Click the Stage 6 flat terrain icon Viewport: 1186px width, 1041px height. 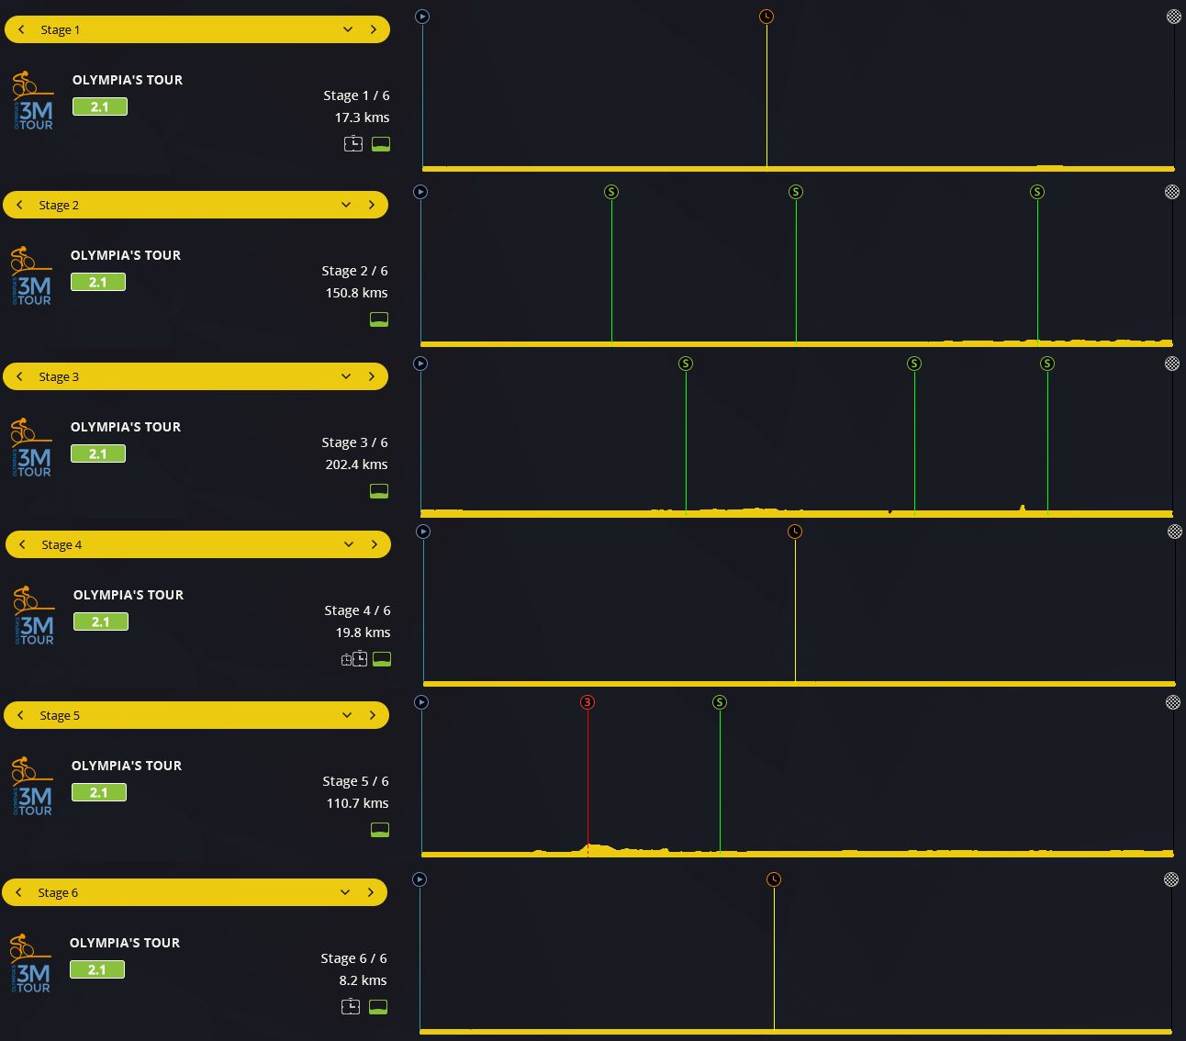(x=378, y=1007)
